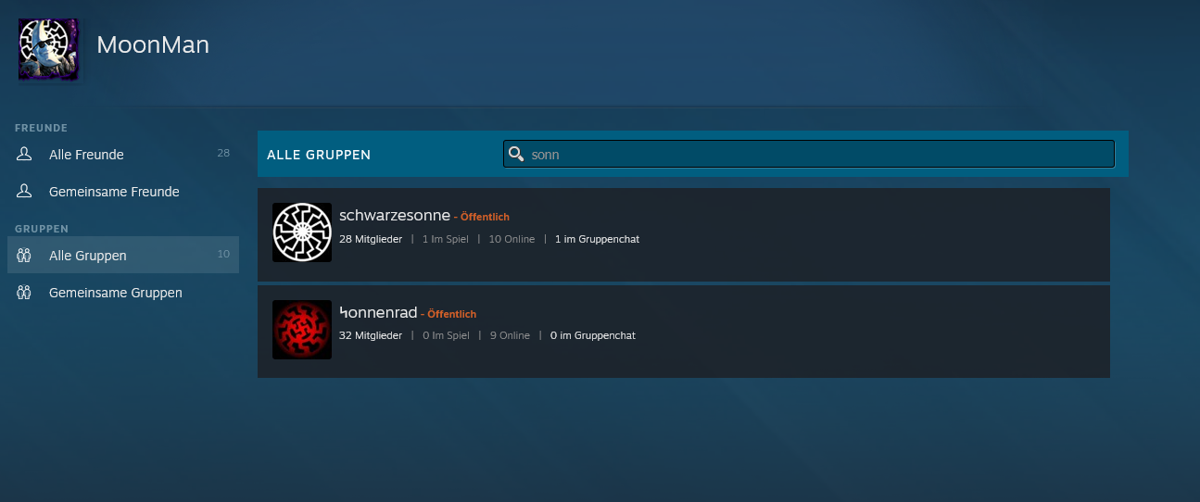Click the single-person icon beside Alle Freunde
Image resolution: width=1200 pixels, height=502 pixels.
click(25, 155)
